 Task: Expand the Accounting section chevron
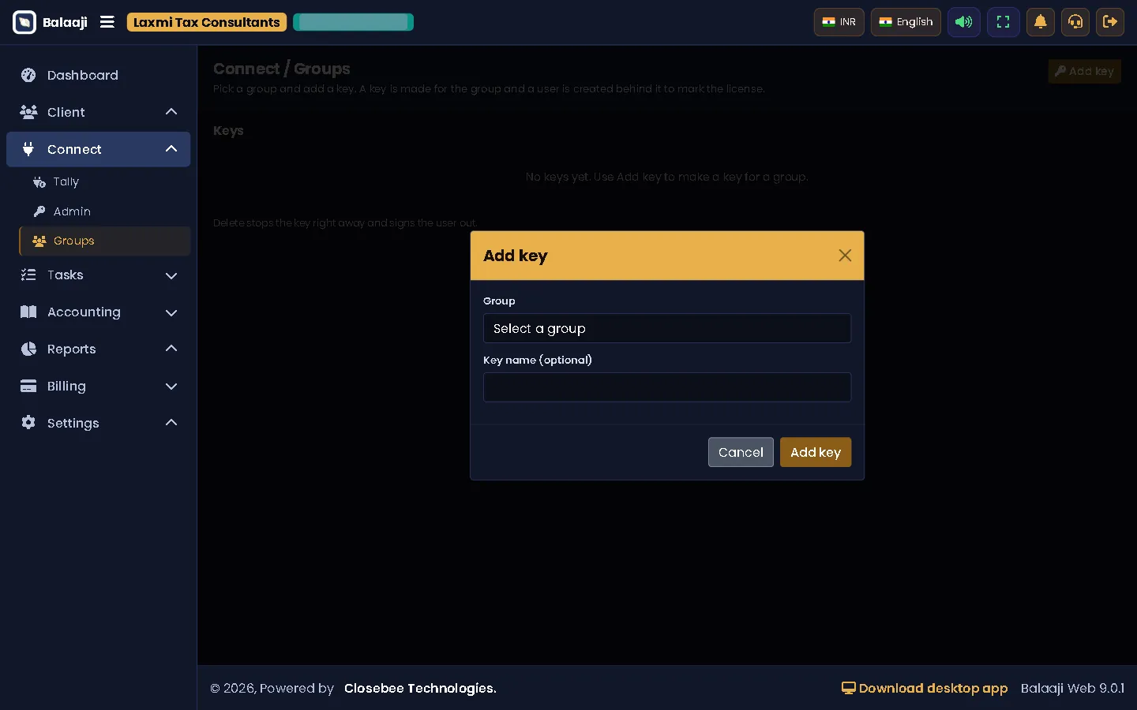click(x=171, y=312)
